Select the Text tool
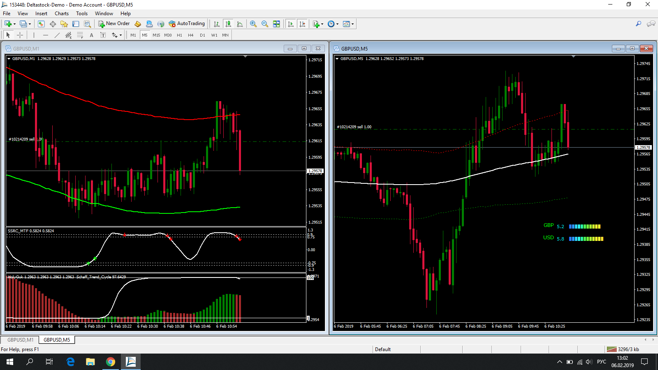The width and height of the screenshot is (658, 370). (x=91, y=35)
